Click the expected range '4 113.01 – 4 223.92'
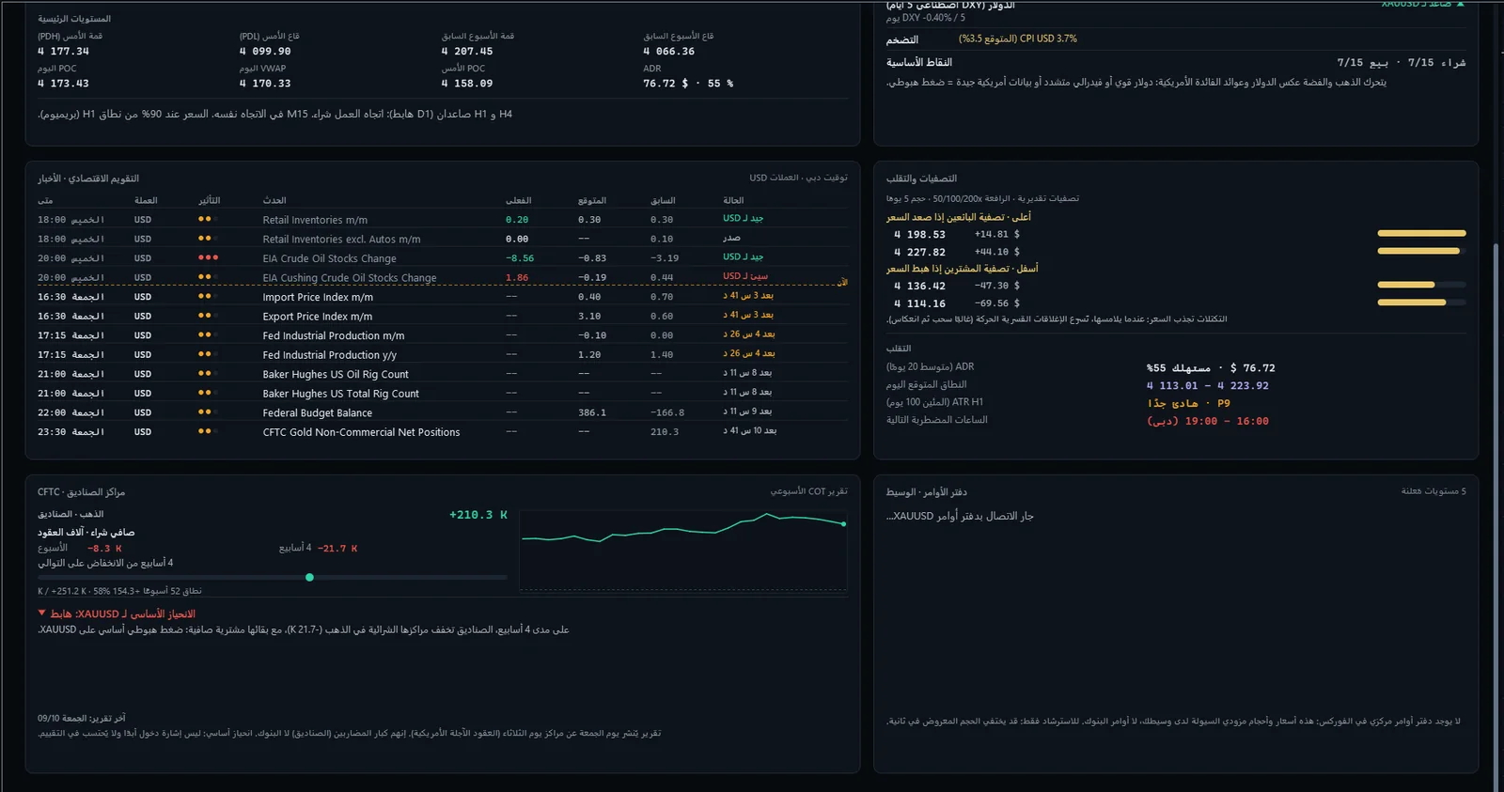Image resolution: width=1504 pixels, height=792 pixels. coord(1208,385)
